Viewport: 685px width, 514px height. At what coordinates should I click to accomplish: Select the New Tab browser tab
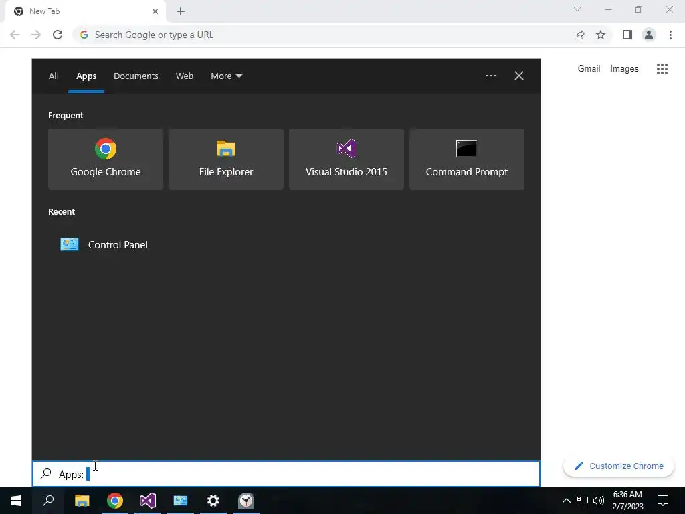[x=86, y=12]
